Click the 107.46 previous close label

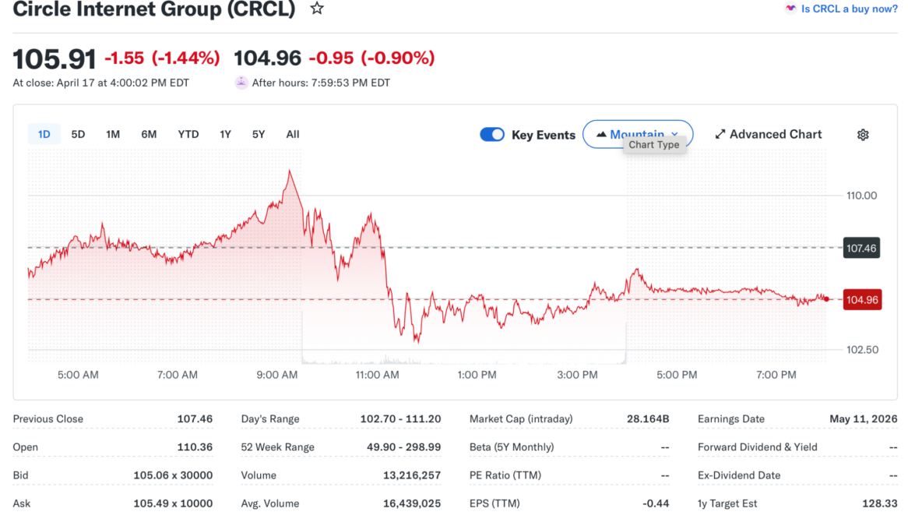[862, 247]
